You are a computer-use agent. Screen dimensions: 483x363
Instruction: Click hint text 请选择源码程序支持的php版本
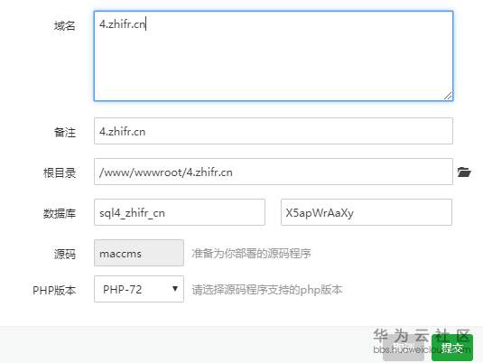coord(267,290)
